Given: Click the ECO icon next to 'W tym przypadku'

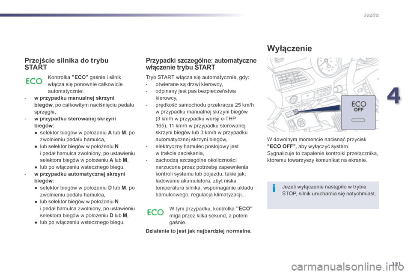Looking at the screenshot, I should [x=155, y=212].
